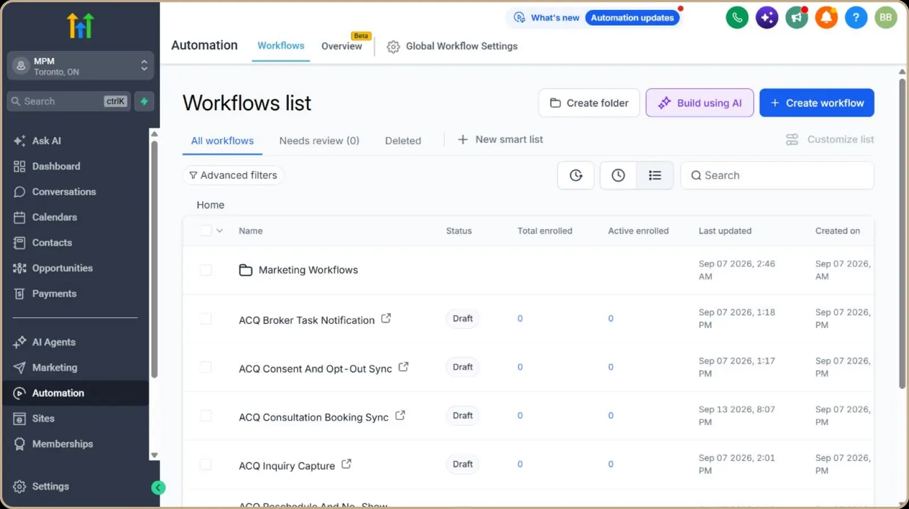Open the Overview beta tab
This screenshot has width=909, height=509.
point(341,46)
